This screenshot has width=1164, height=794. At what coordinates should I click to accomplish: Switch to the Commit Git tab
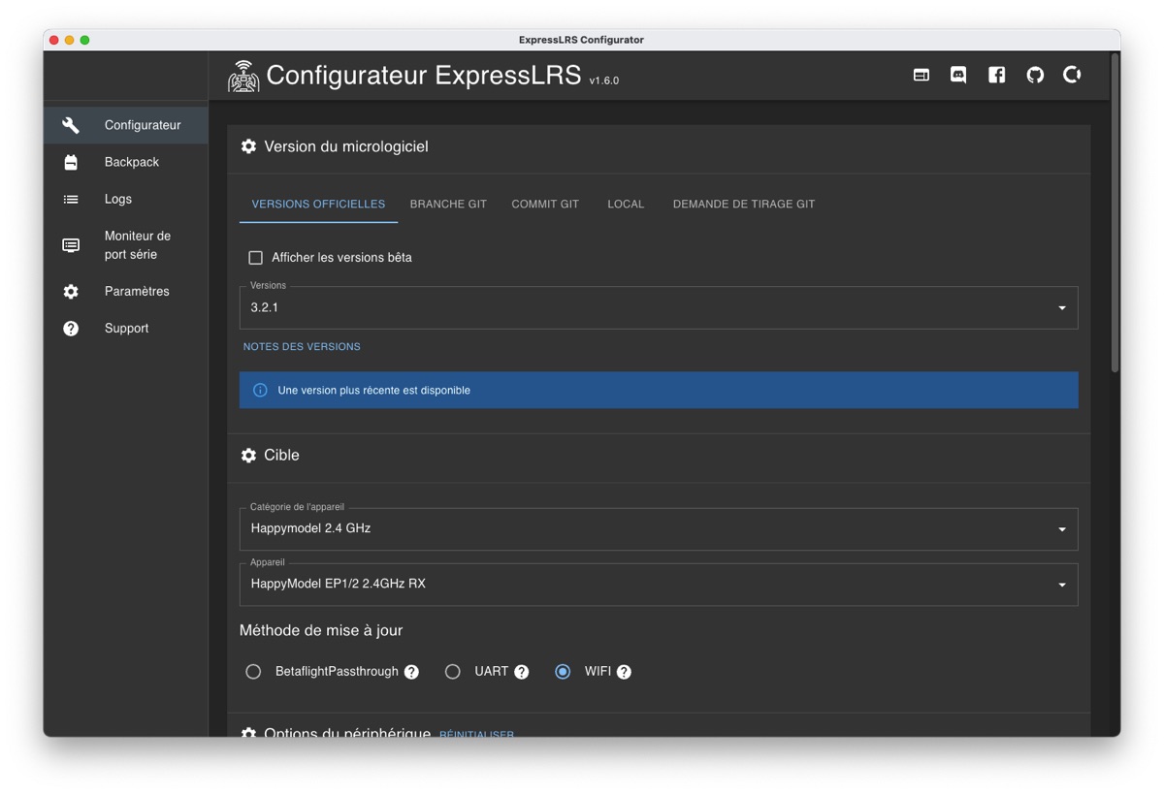[545, 205]
